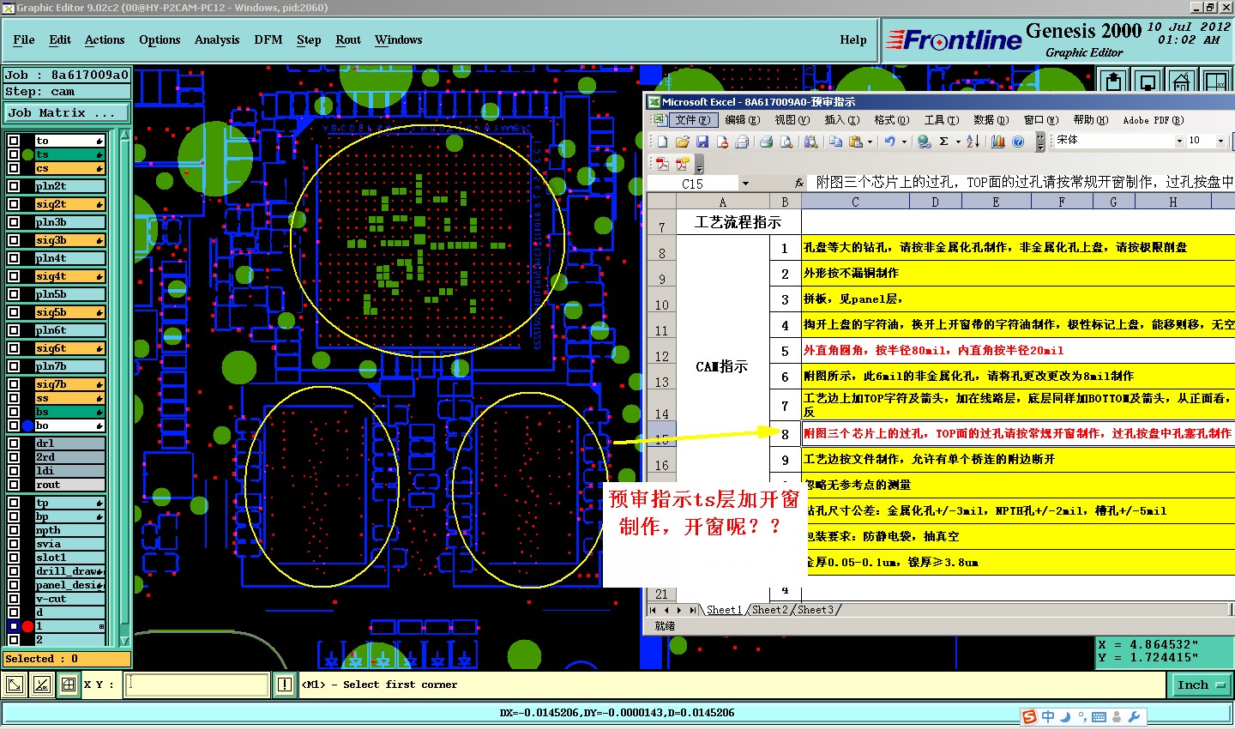Viewport: 1235px width, 730px height.
Task: Click the Excel Save floppy disk icon
Action: (702, 142)
